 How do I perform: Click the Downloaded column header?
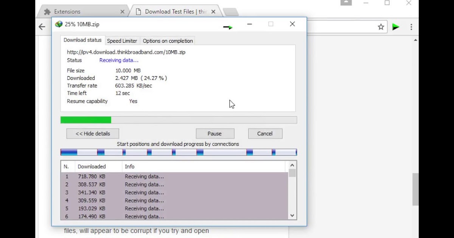pos(98,167)
